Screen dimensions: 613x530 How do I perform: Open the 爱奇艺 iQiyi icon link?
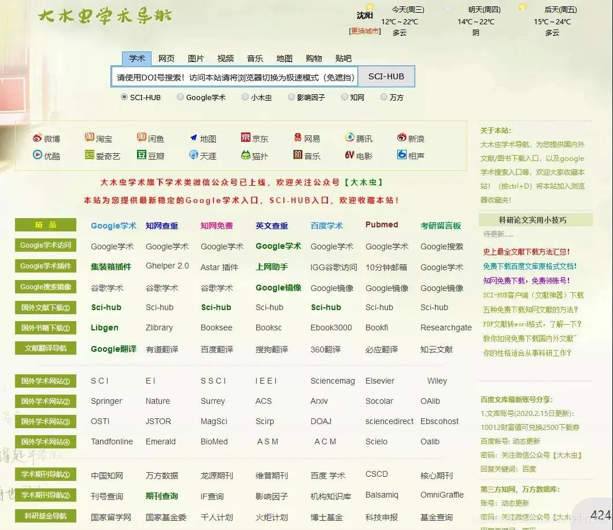click(x=89, y=155)
